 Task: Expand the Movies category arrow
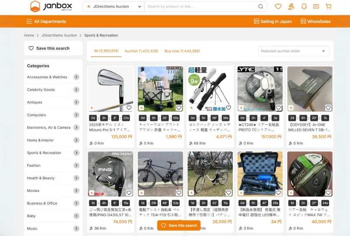76,191
